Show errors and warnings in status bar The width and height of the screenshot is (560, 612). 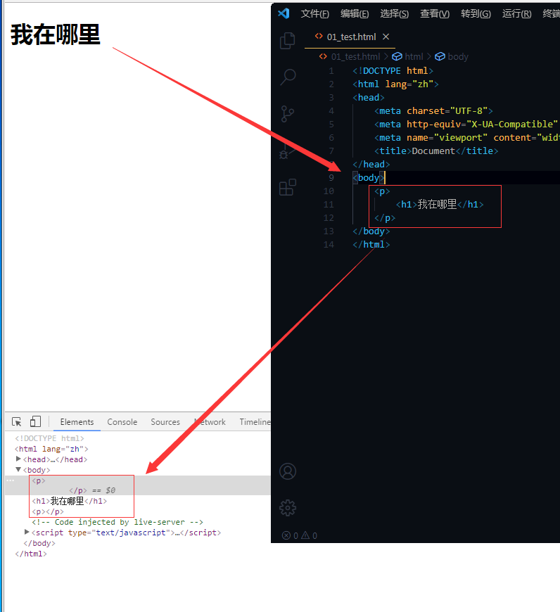[x=300, y=535]
